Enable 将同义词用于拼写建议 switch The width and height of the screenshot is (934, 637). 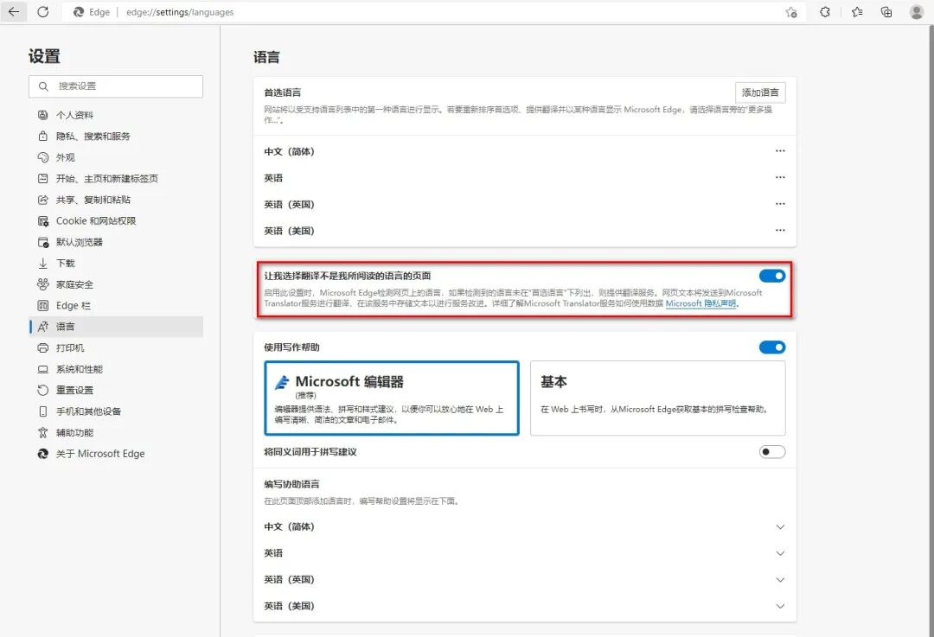click(772, 452)
